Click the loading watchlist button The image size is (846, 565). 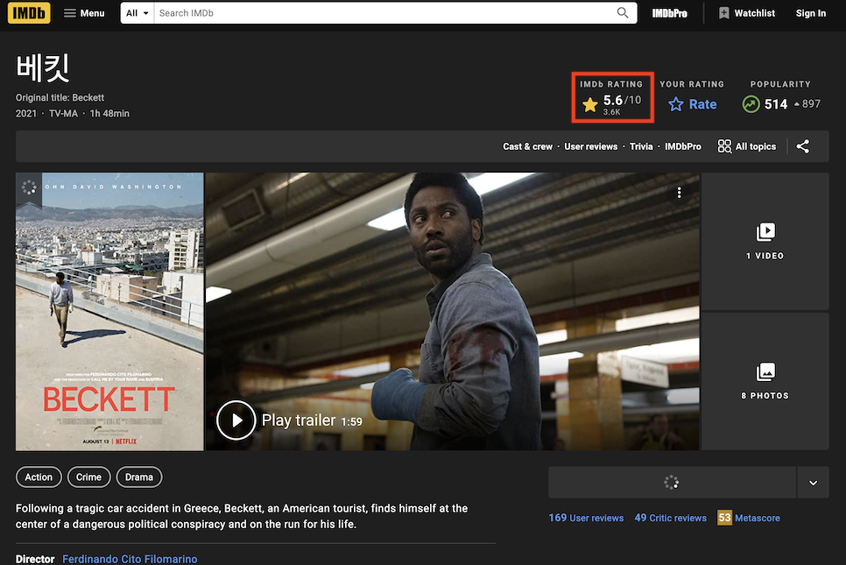[673, 483]
